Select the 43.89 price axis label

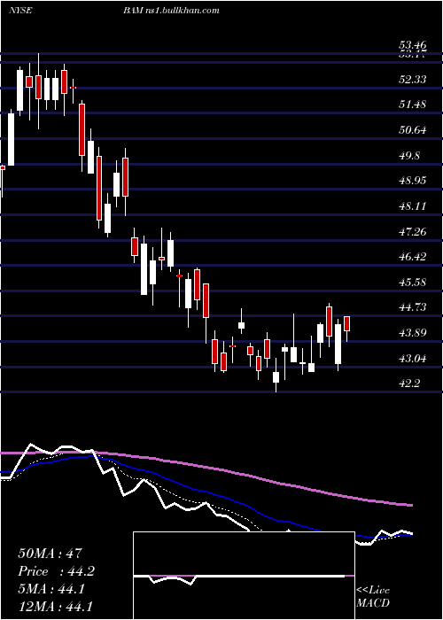413,332
